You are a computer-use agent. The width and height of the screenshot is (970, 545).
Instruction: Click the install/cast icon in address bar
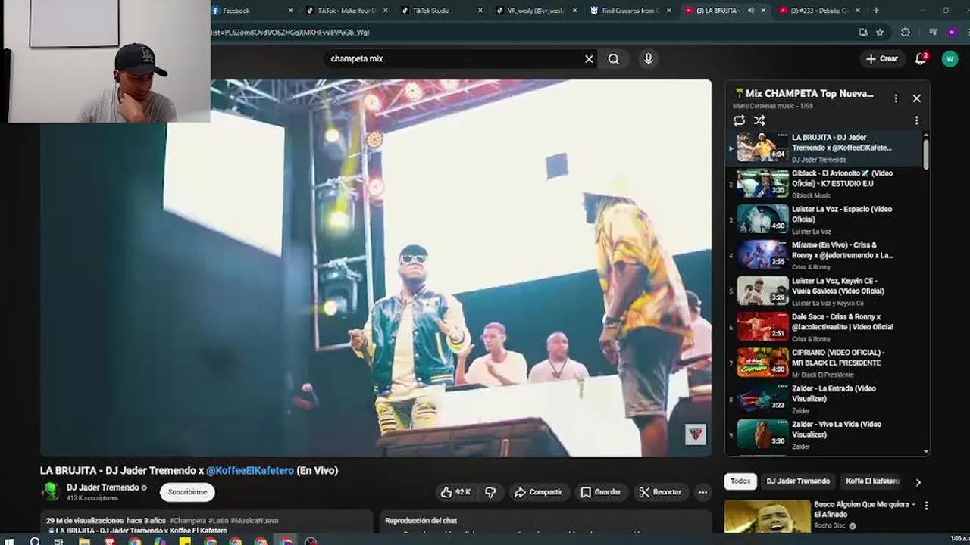click(863, 33)
